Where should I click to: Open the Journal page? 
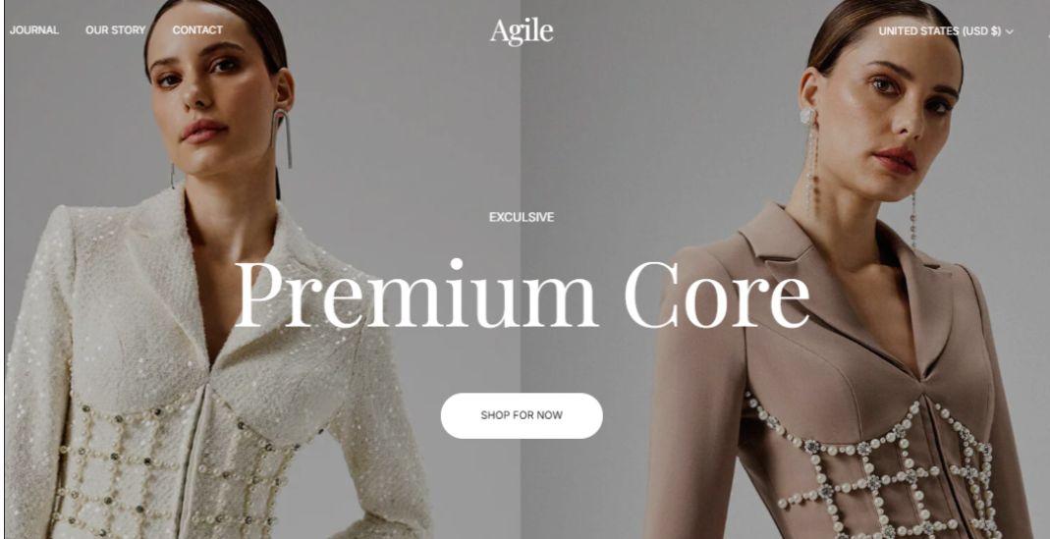click(34, 30)
